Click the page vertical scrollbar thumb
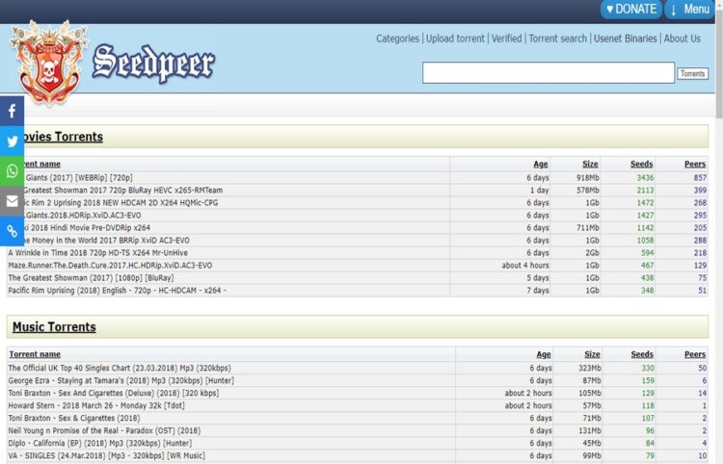The width and height of the screenshot is (723, 464). 719,63
